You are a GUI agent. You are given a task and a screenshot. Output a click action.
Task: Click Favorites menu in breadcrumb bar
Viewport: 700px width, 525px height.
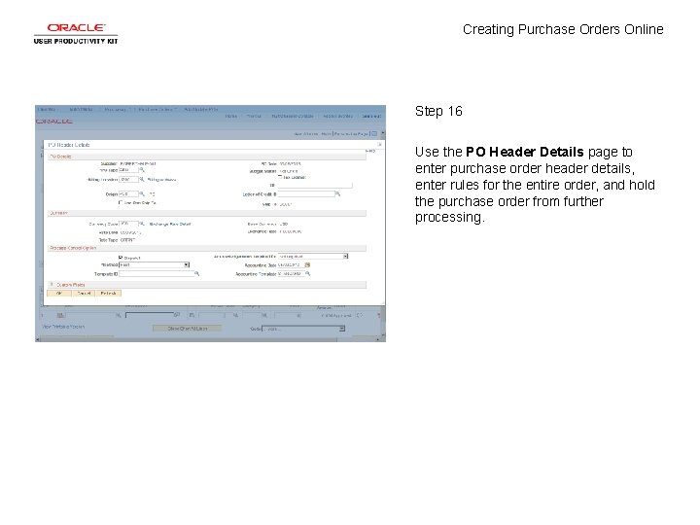coord(47,109)
